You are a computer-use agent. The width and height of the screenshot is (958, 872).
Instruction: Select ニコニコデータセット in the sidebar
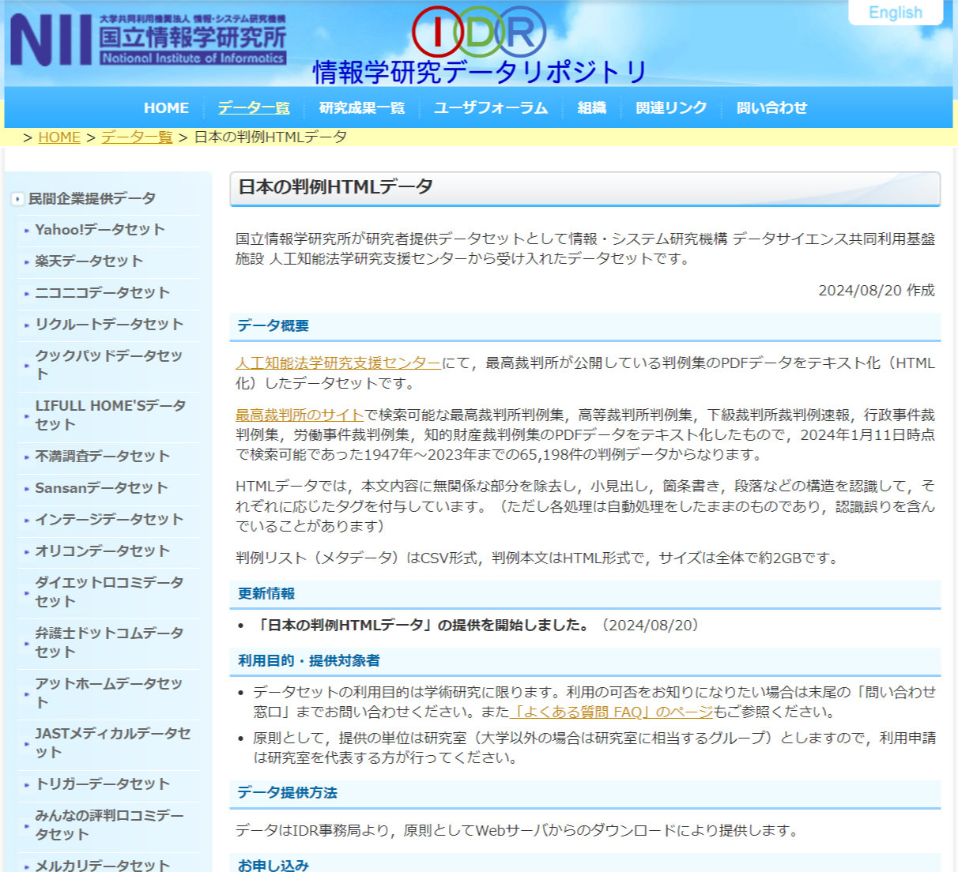(102, 293)
